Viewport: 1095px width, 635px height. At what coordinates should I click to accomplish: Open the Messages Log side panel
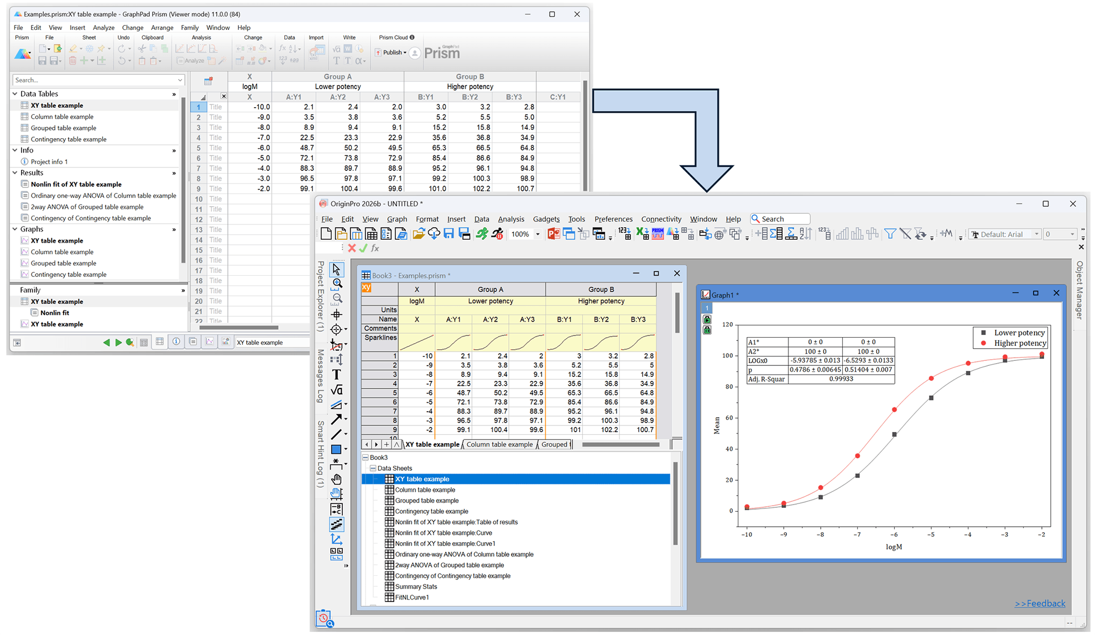320,376
